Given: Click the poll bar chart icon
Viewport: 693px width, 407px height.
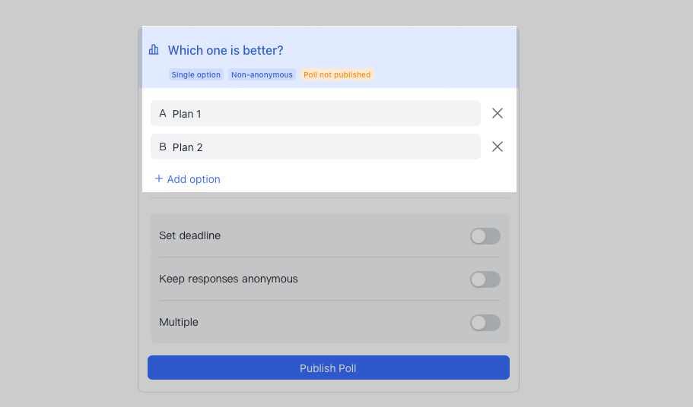Looking at the screenshot, I should pyautogui.click(x=154, y=50).
